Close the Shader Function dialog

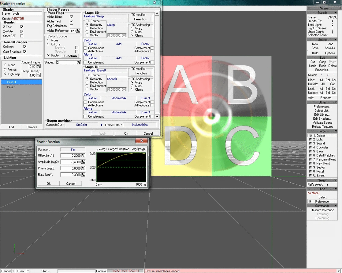point(142,141)
